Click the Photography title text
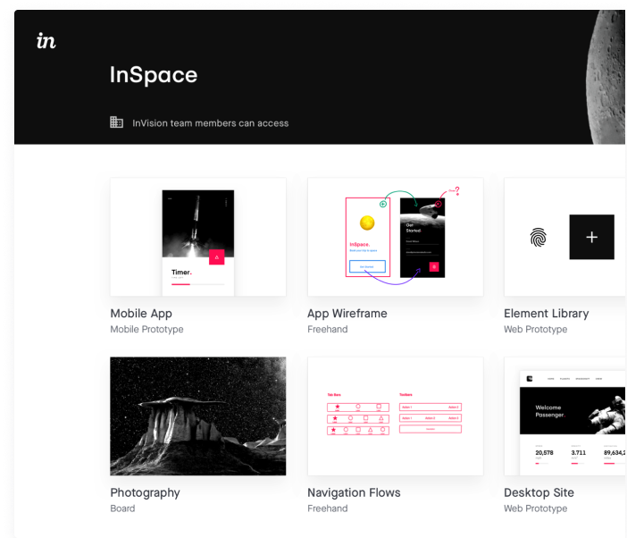The image size is (627, 538). (145, 492)
